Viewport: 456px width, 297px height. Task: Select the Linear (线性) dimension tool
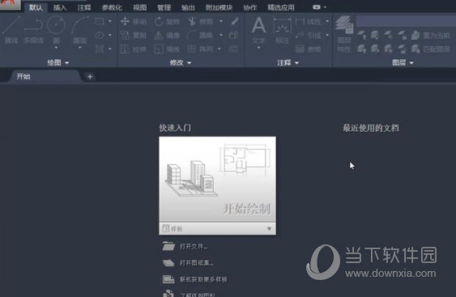point(309,22)
